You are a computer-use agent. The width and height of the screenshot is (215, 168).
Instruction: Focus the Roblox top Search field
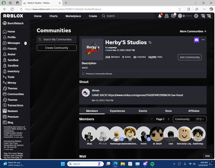coord(128,16)
